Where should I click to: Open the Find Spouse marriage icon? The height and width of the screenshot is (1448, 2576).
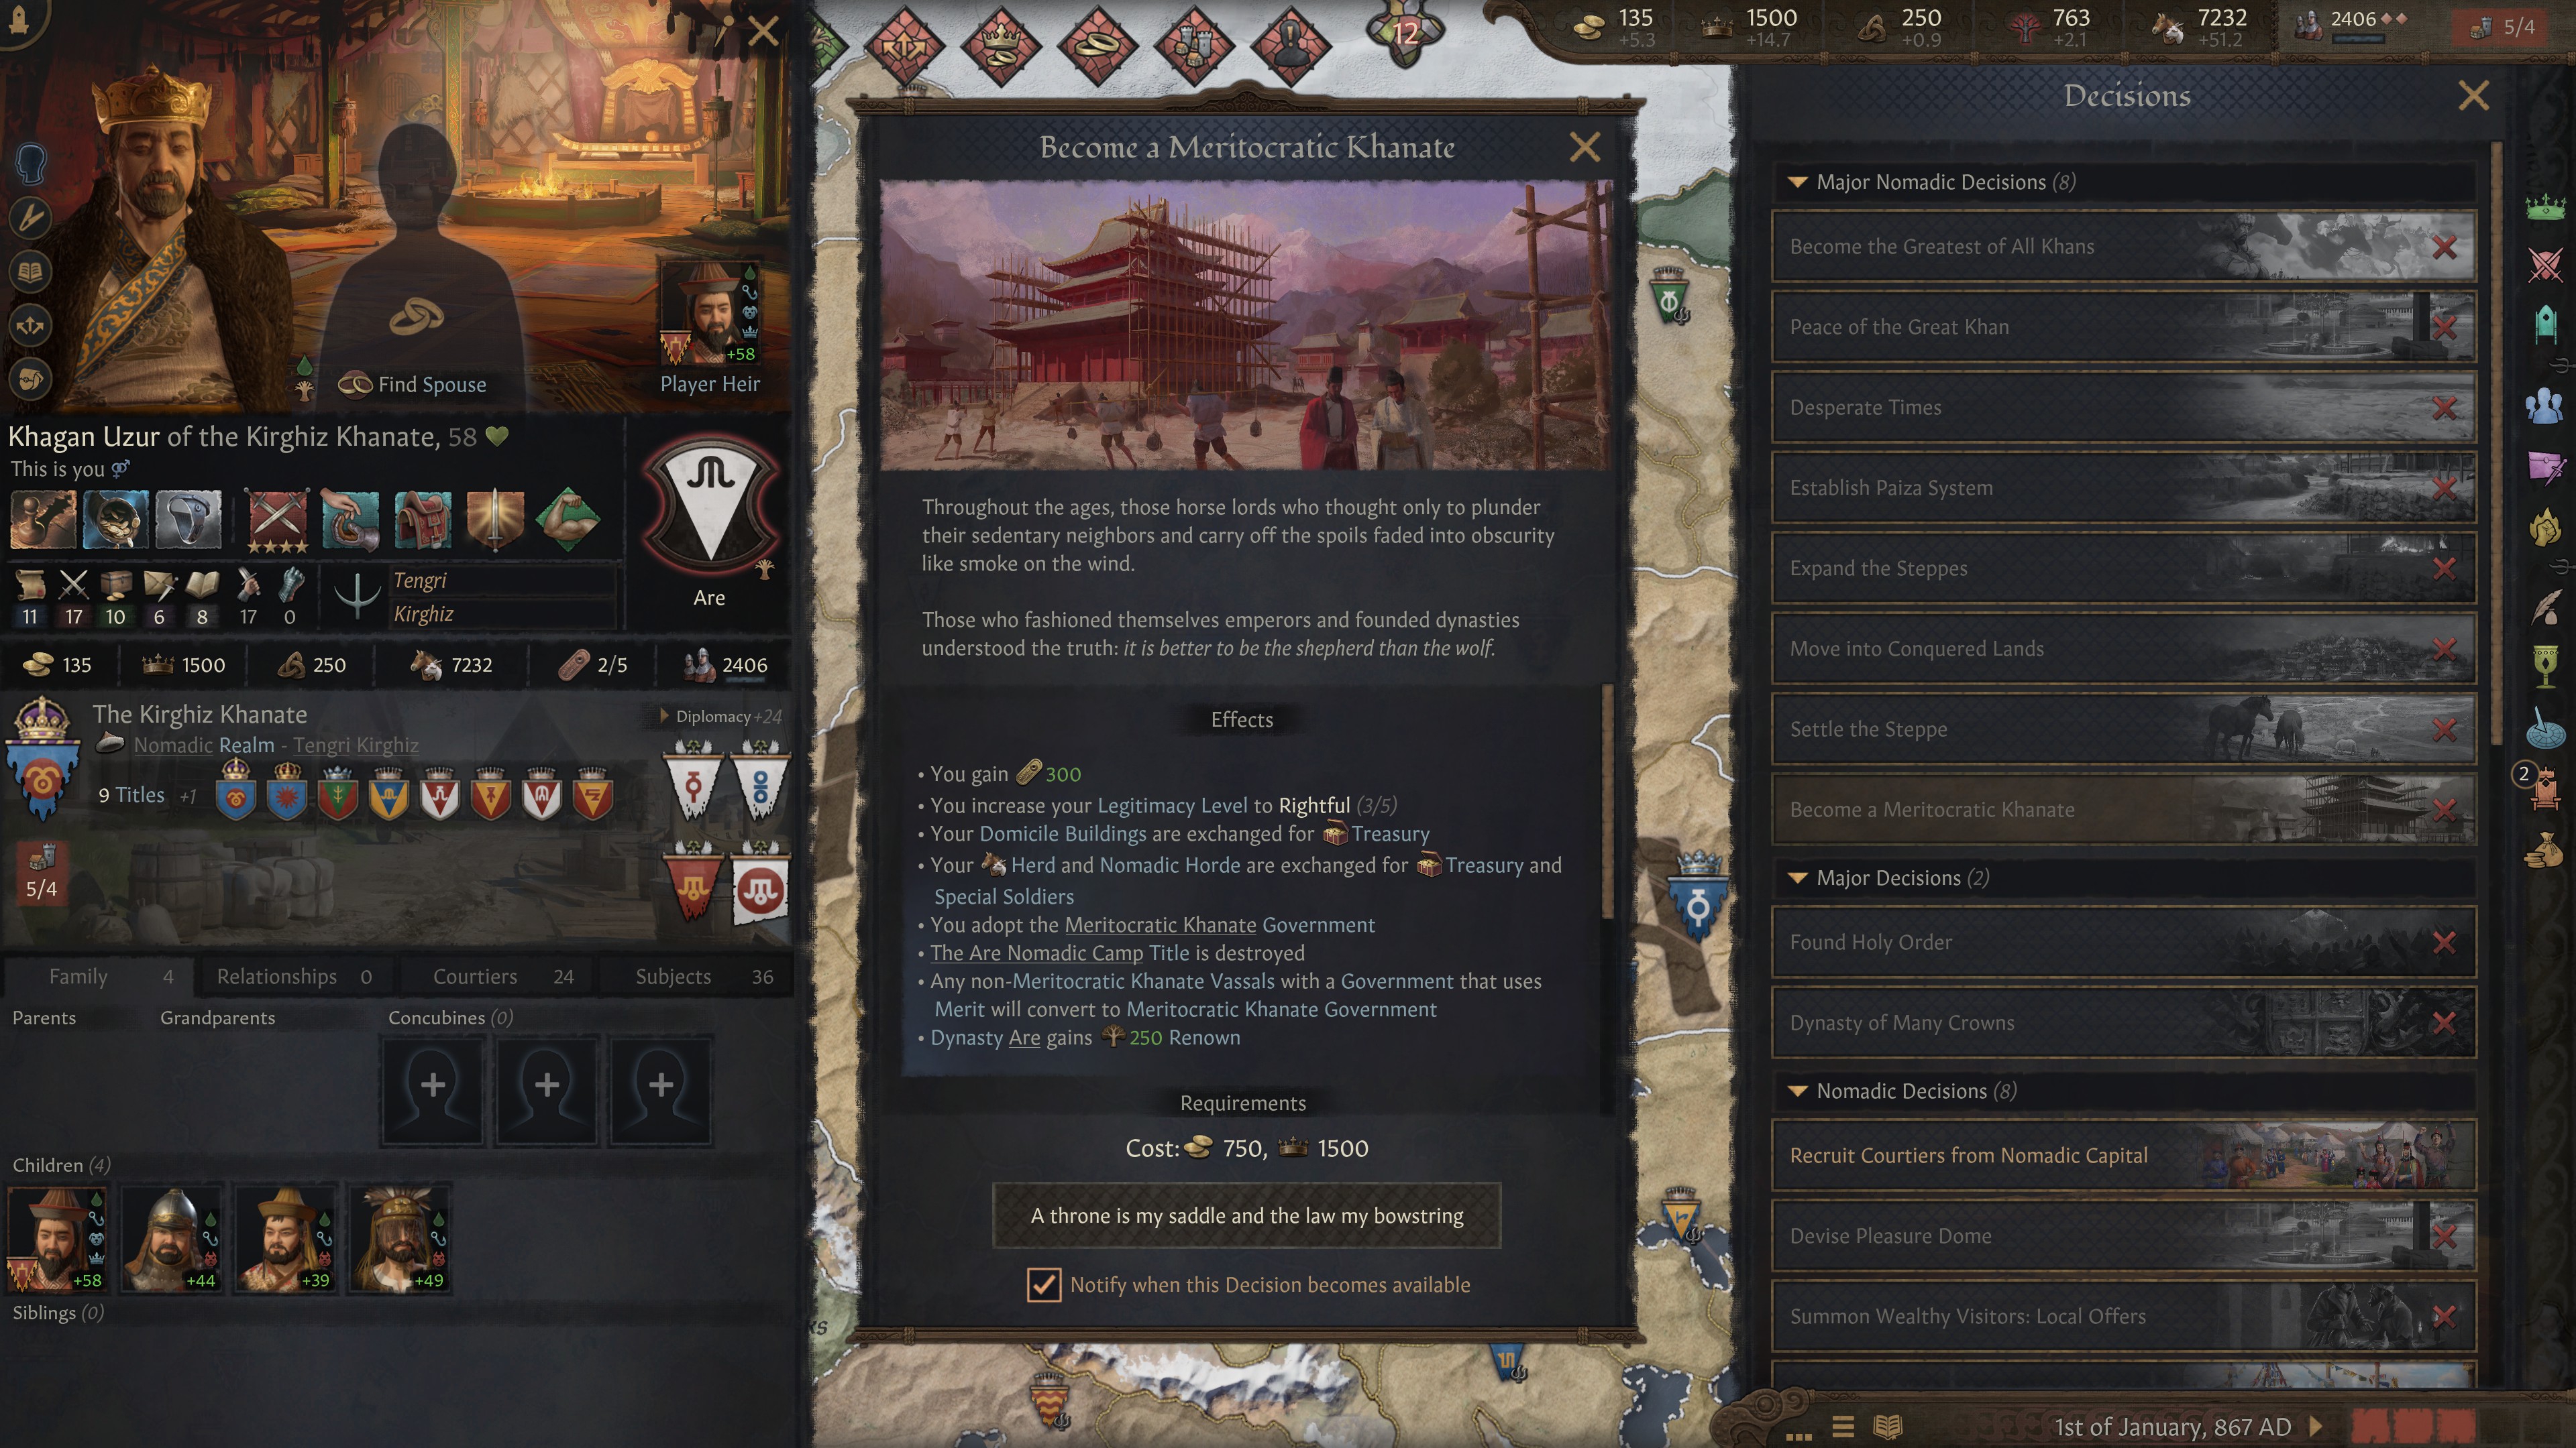click(x=417, y=318)
